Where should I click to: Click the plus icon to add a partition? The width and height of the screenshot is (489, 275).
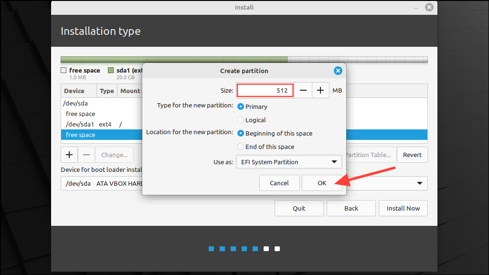(x=69, y=154)
